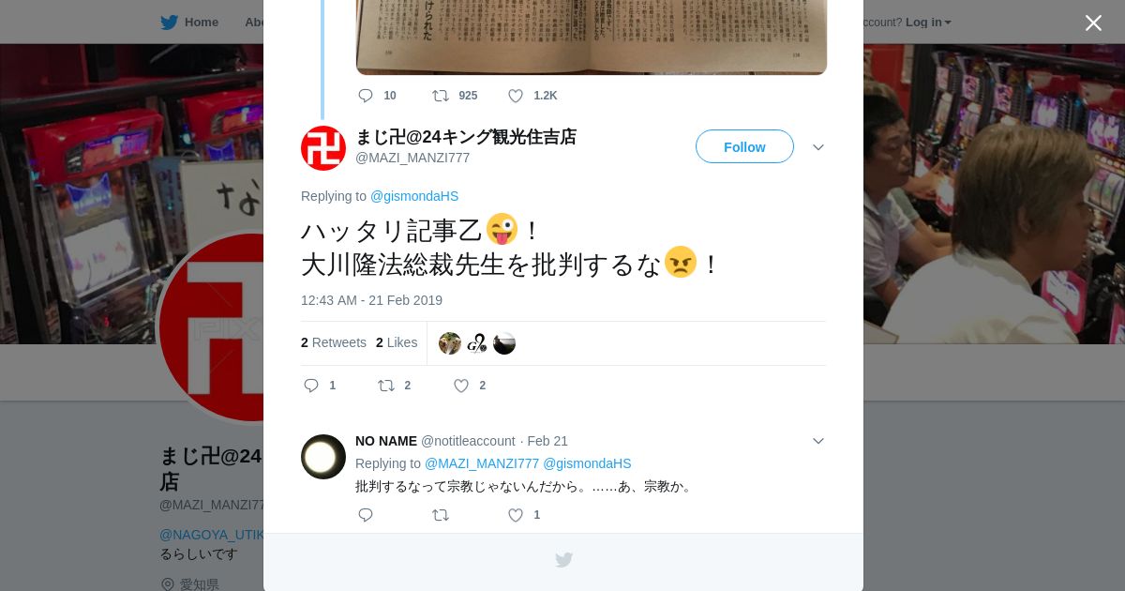Open the Log in dropdown
This screenshot has height=591, width=1125.
pos(928,23)
